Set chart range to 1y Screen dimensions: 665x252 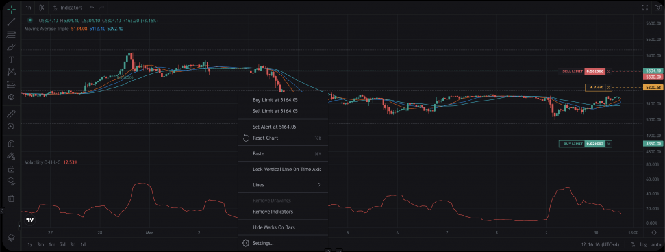click(30, 244)
